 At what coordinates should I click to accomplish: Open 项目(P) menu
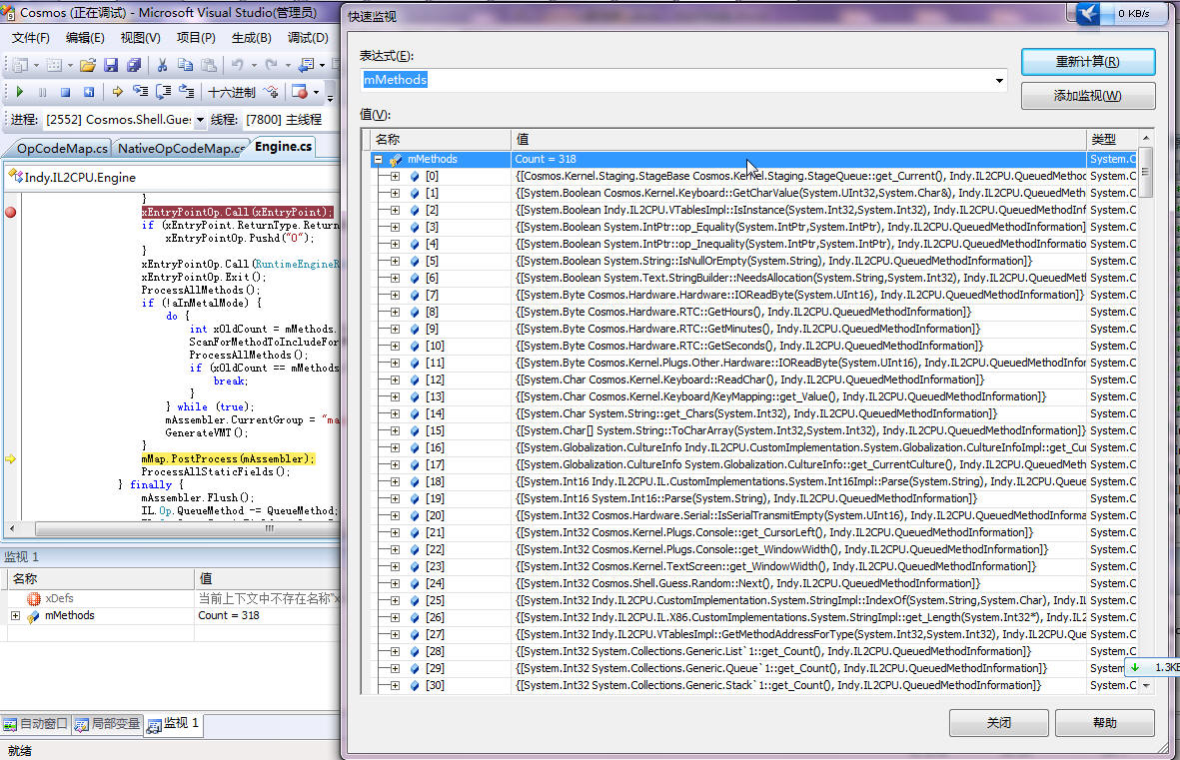coord(197,38)
